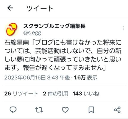Go back using the left arrow
Screen dimensions: 128x119
pyautogui.click(x=10, y=8)
